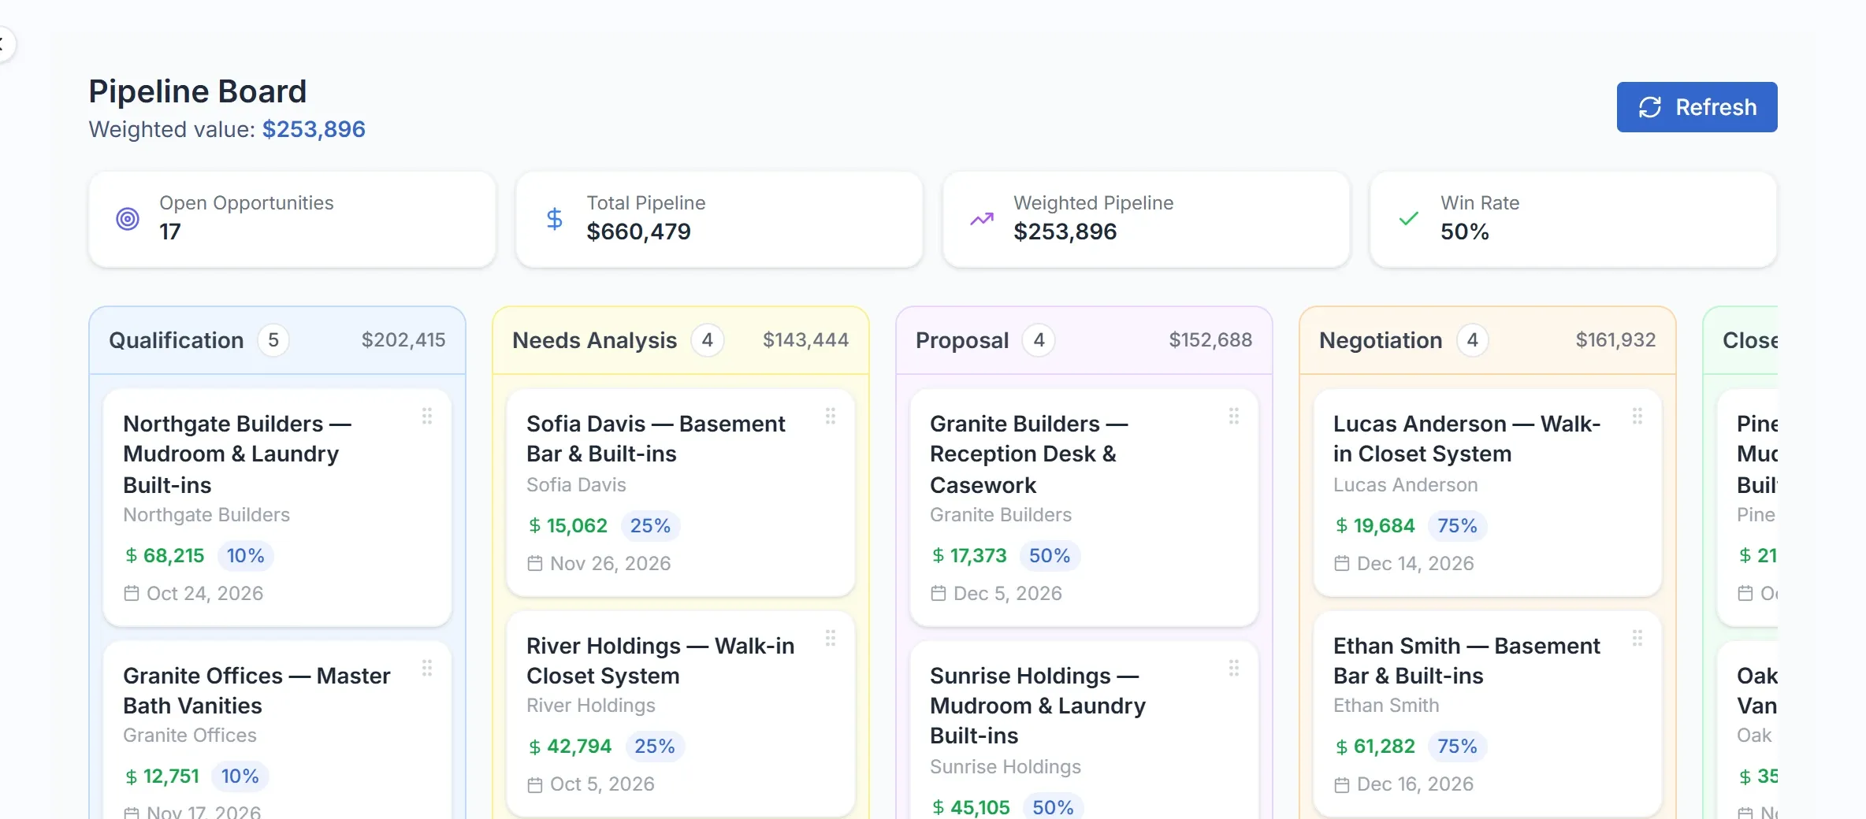Open Granite Builders Reception Desk card title
The height and width of the screenshot is (819, 1866).
click(1029, 454)
